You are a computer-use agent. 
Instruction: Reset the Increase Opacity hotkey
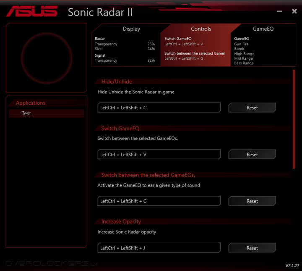[252, 248]
